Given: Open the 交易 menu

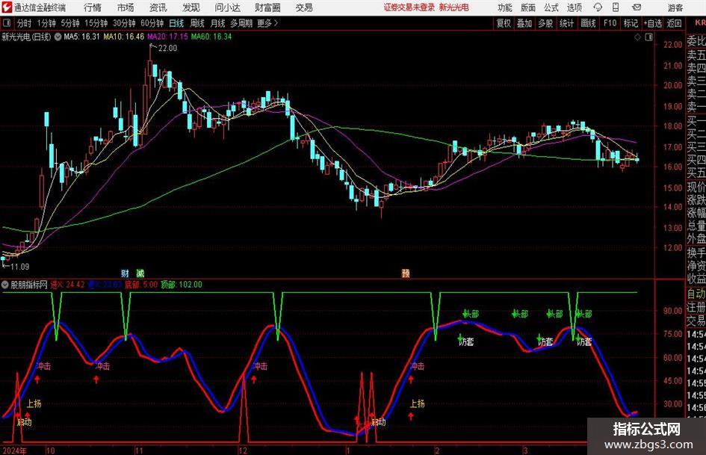Looking at the screenshot, I should pos(304,7).
